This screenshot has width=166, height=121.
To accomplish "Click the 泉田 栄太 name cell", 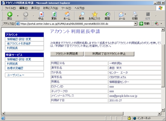I will (x=135, y=68).
